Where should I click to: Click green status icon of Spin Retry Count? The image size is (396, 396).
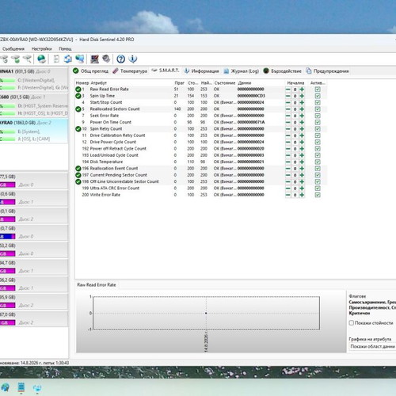point(78,129)
